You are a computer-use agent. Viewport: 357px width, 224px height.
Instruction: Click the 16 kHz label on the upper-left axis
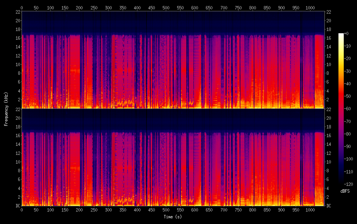pyautogui.click(x=17, y=38)
